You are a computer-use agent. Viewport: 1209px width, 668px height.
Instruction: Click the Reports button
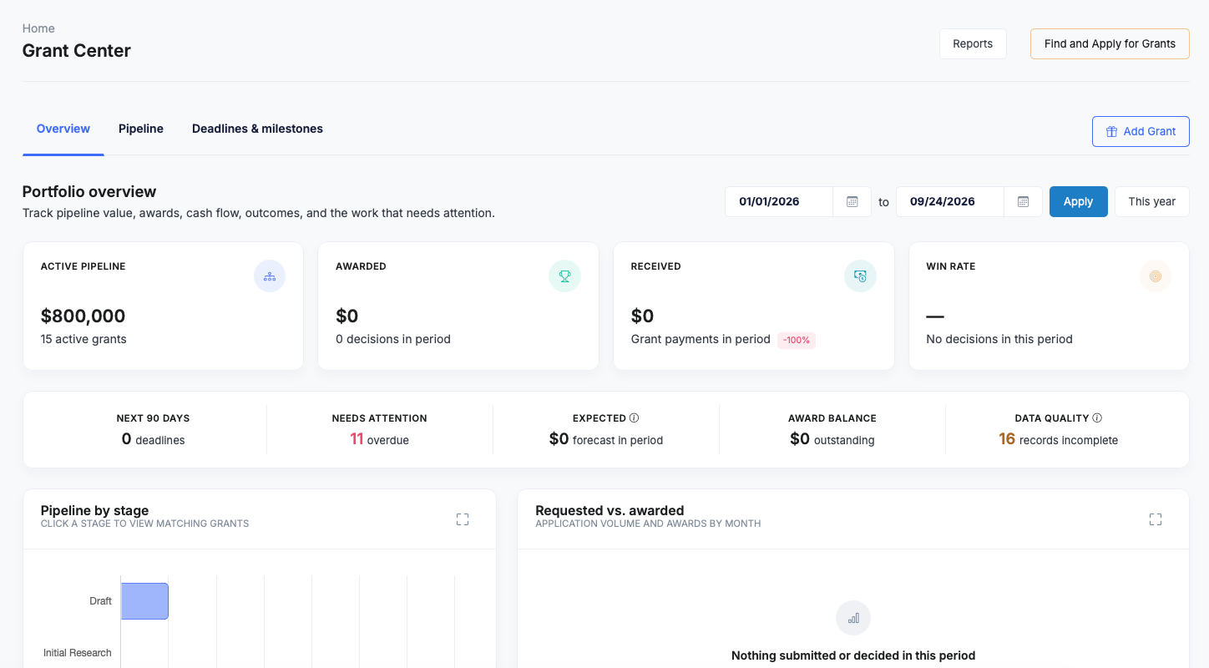tap(973, 43)
